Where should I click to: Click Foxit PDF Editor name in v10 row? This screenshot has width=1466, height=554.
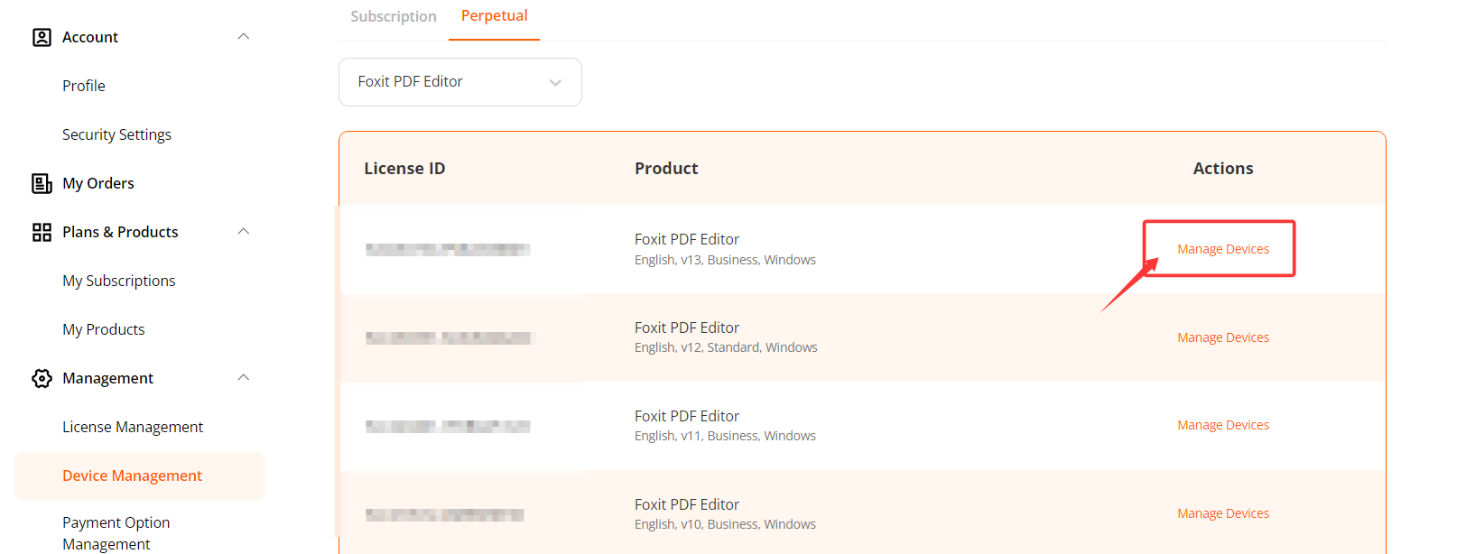[x=687, y=504]
